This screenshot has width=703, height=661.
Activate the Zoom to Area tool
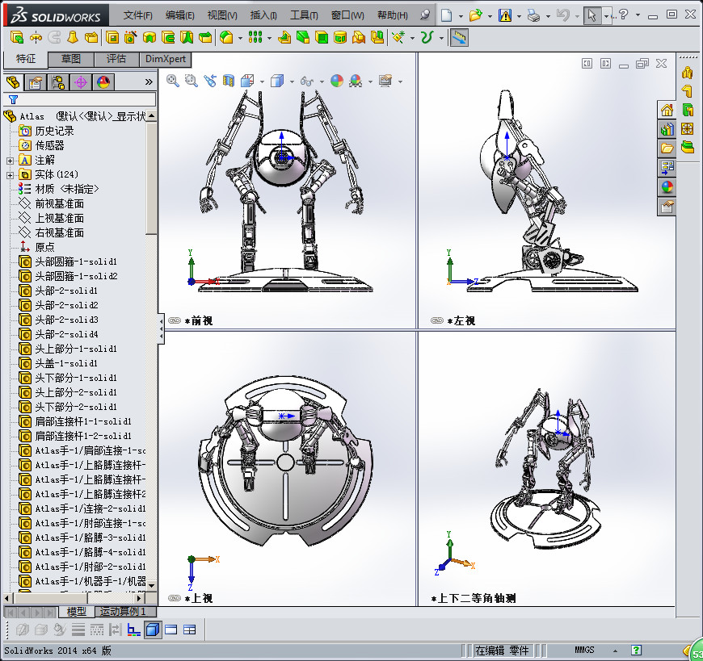tap(190, 81)
